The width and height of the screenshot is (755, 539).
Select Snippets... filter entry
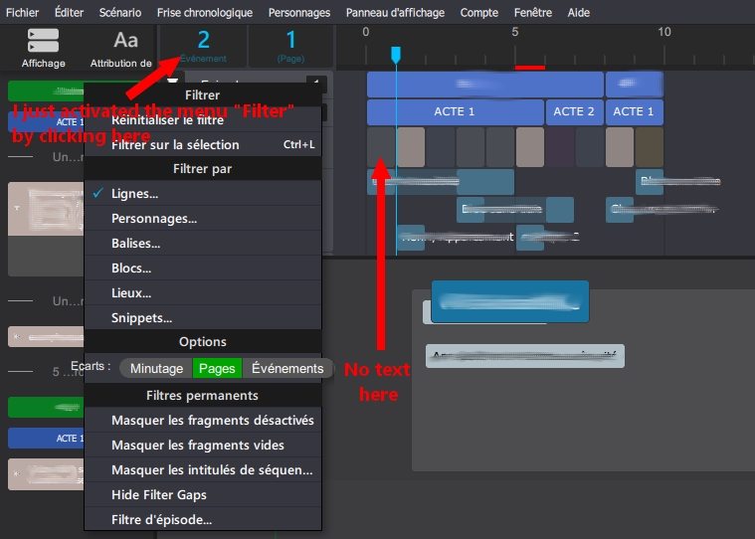pos(203,317)
